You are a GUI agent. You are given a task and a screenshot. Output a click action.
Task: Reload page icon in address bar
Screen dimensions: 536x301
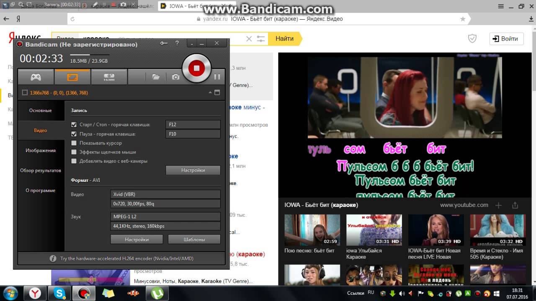pyautogui.click(x=73, y=19)
